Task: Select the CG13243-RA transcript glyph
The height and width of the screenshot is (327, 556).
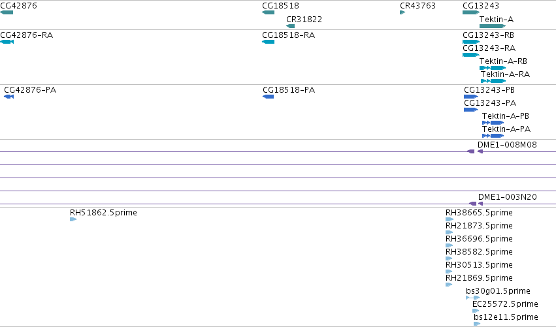Action: [x=471, y=55]
